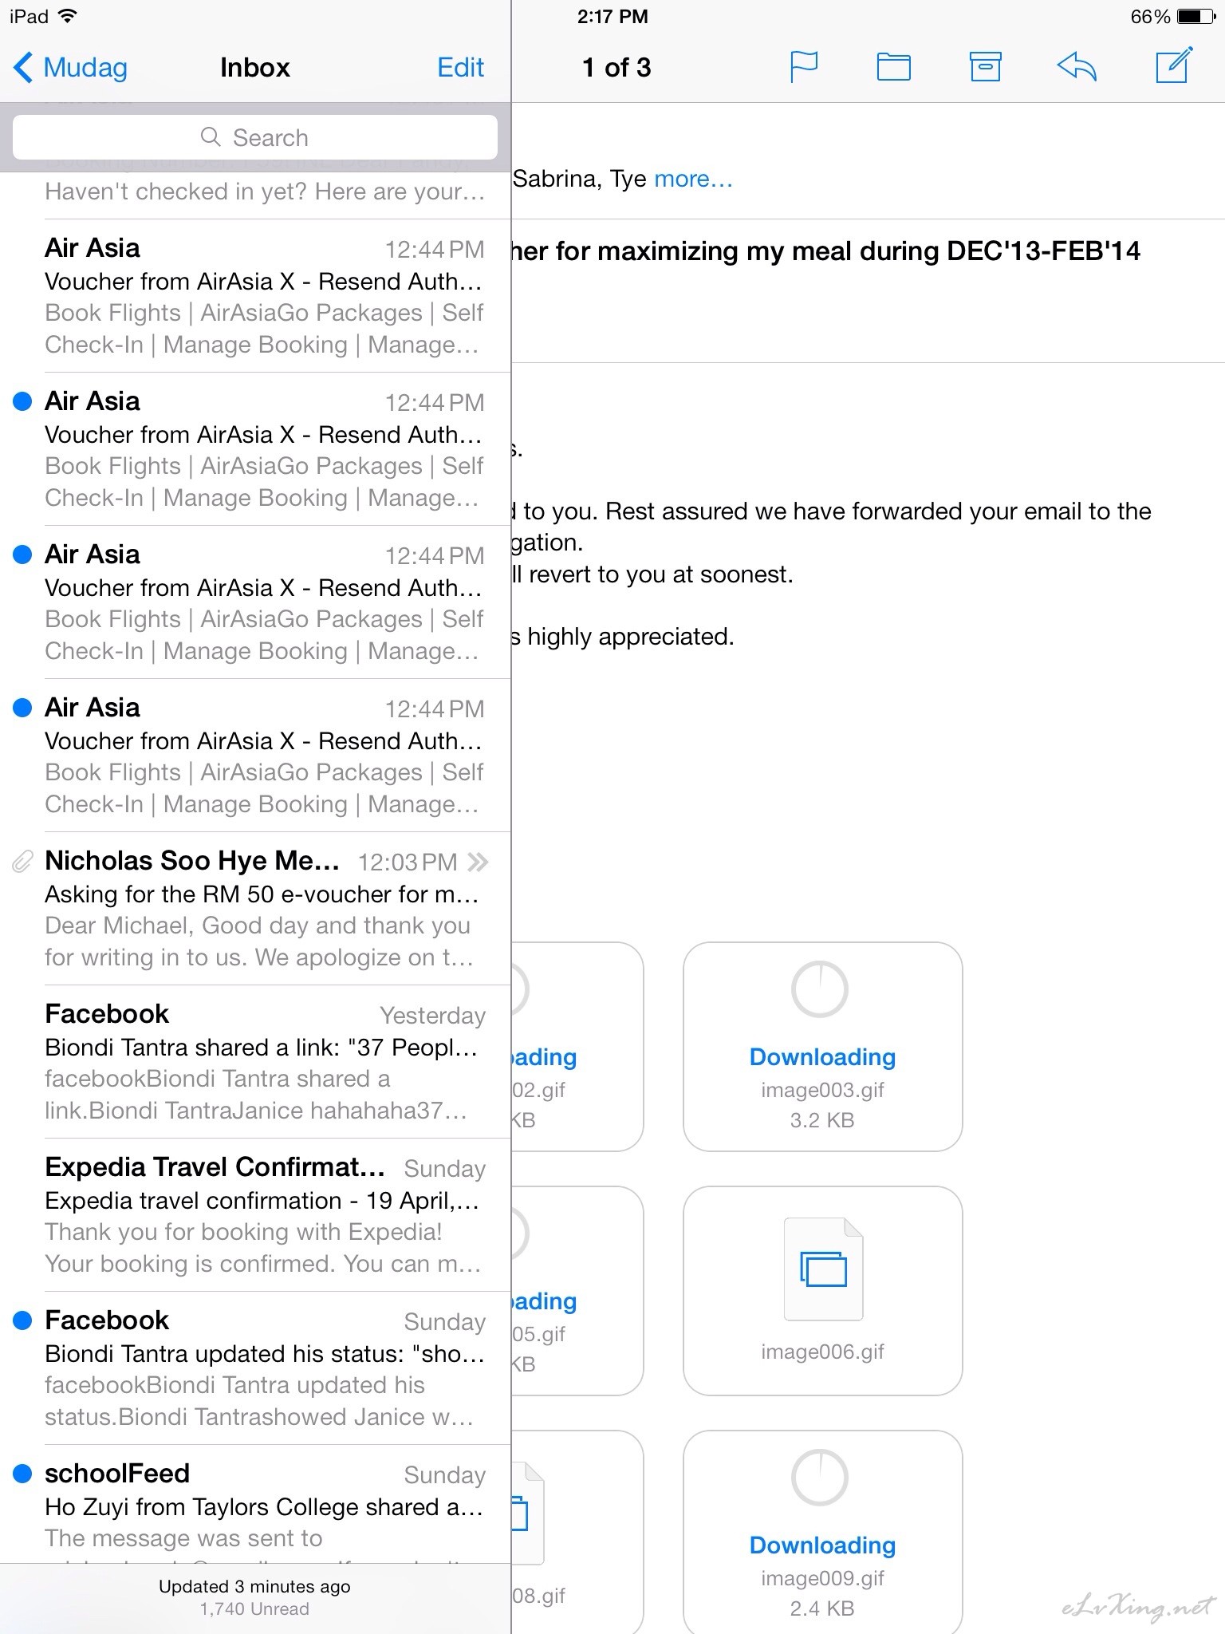Tap the image006.gif file icon
The width and height of the screenshot is (1225, 1634).
823,1269
